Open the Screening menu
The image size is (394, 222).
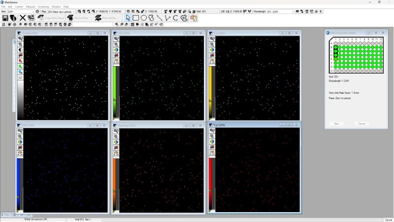click(43, 7)
